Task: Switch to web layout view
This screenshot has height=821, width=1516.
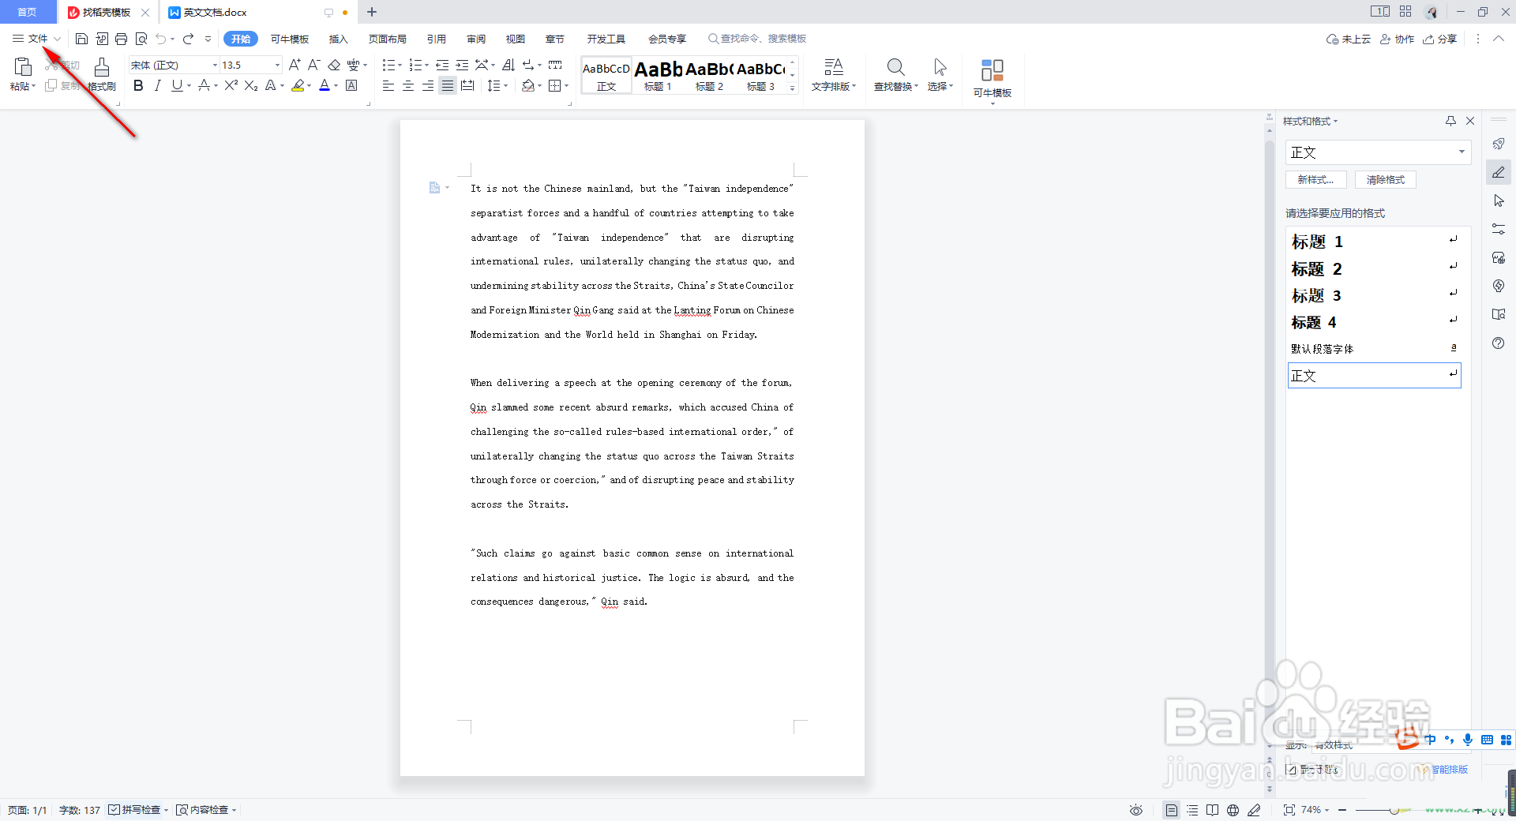Action: pyautogui.click(x=1233, y=810)
